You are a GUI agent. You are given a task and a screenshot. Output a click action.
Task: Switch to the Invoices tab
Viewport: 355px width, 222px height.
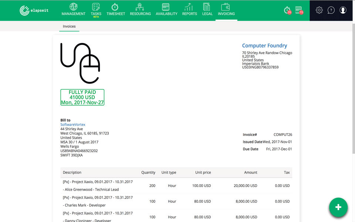pos(69,26)
